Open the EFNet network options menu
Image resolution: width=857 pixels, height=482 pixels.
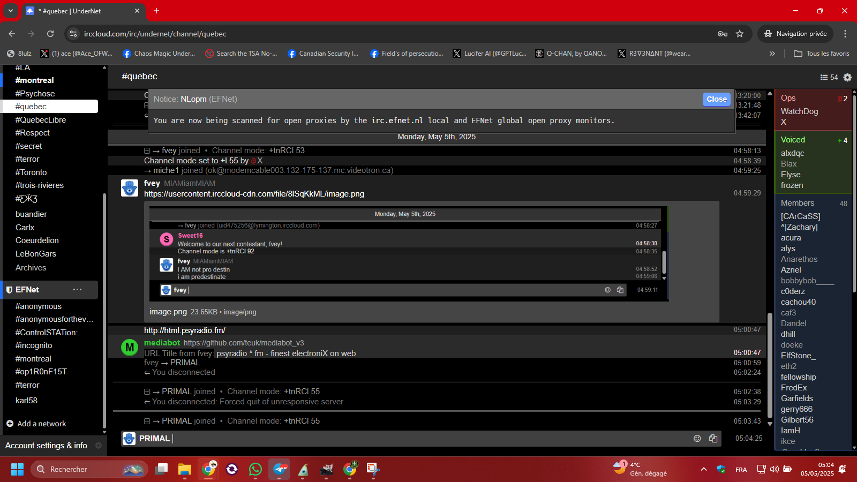[78, 290]
